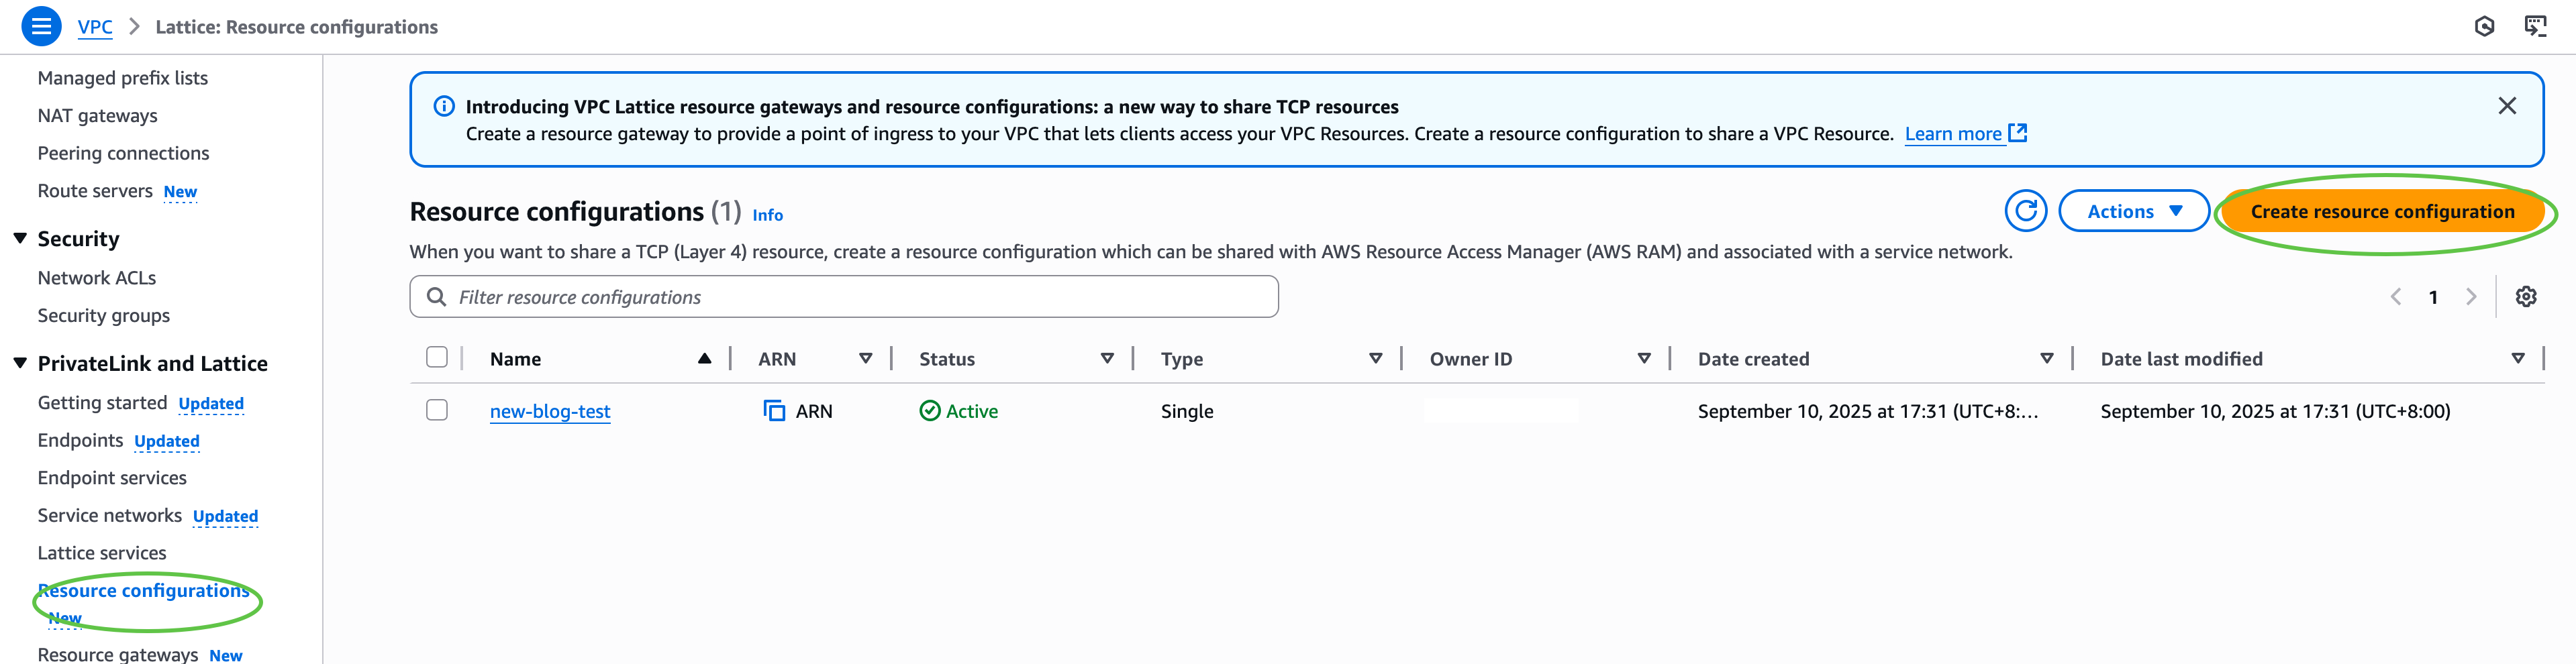The height and width of the screenshot is (664, 2576).
Task: Open Security groups page
Action: tap(104, 316)
